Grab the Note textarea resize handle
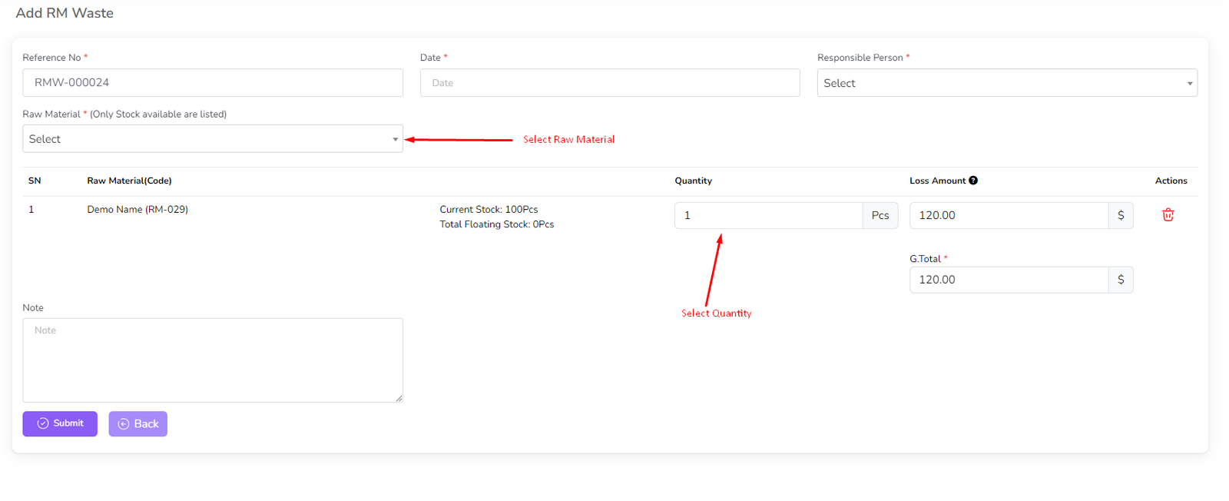The height and width of the screenshot is (501, 1229). (399, 398)
